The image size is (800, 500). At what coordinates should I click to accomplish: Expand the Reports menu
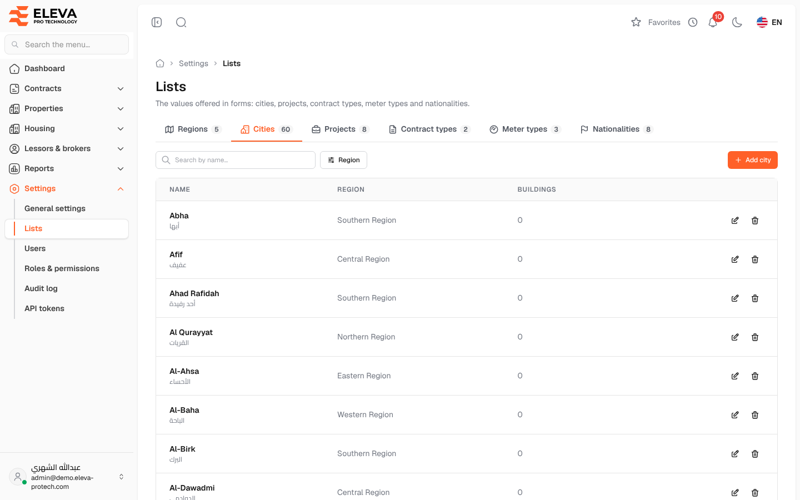[x=67, y=168]
